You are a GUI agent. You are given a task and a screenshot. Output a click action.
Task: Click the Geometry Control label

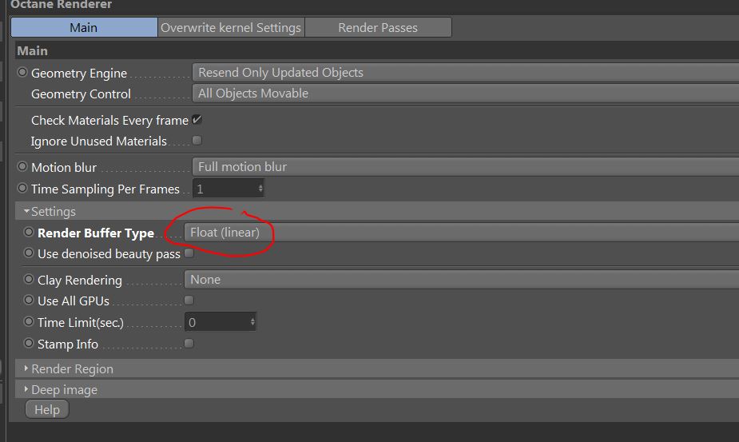tap(81, 94)
